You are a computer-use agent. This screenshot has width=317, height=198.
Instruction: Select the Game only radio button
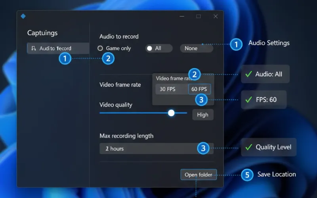coord(100,48)
